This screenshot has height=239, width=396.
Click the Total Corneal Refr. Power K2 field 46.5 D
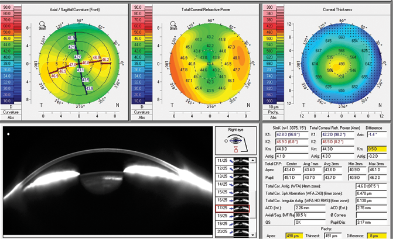[337, 142]
